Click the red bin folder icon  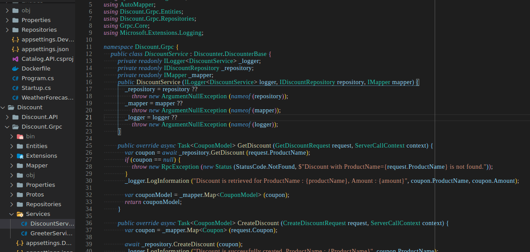pyautogui.click(x=20, y=136)
